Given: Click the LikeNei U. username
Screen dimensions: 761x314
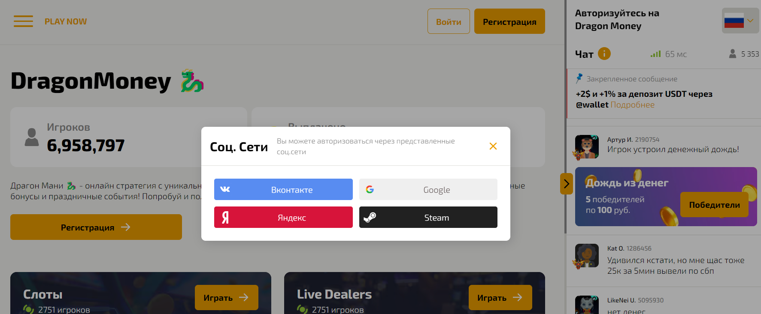Looking at the screenshot, I should tap(621, 300).
